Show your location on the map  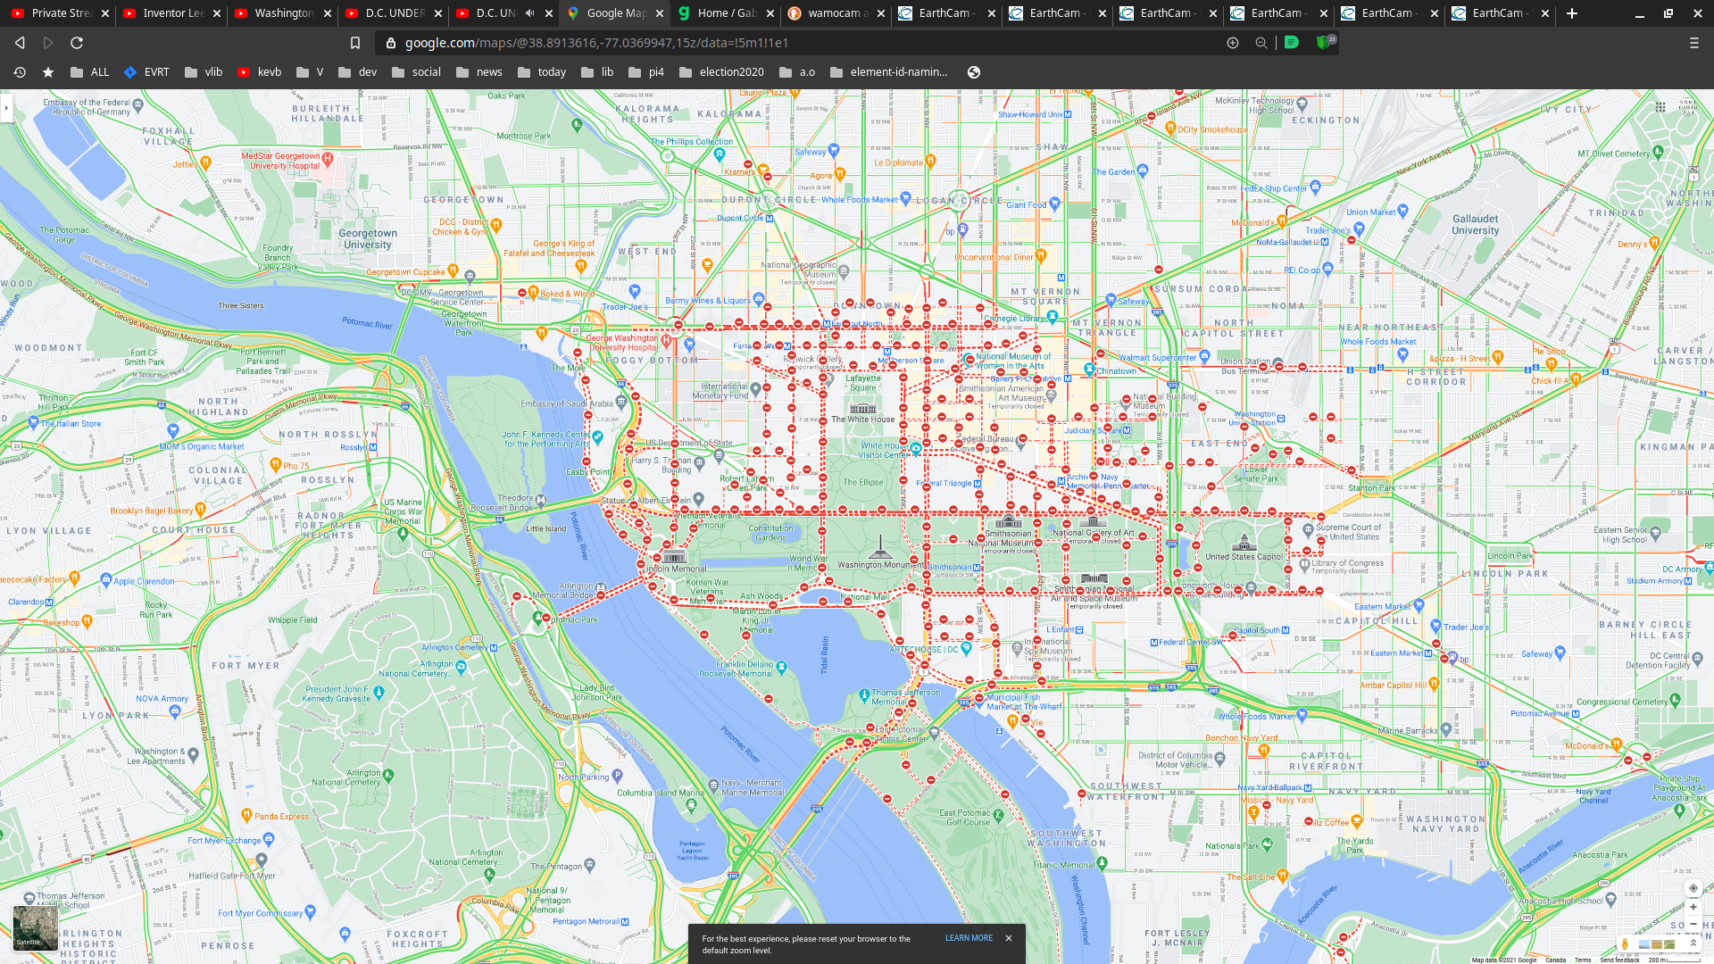1693,888
